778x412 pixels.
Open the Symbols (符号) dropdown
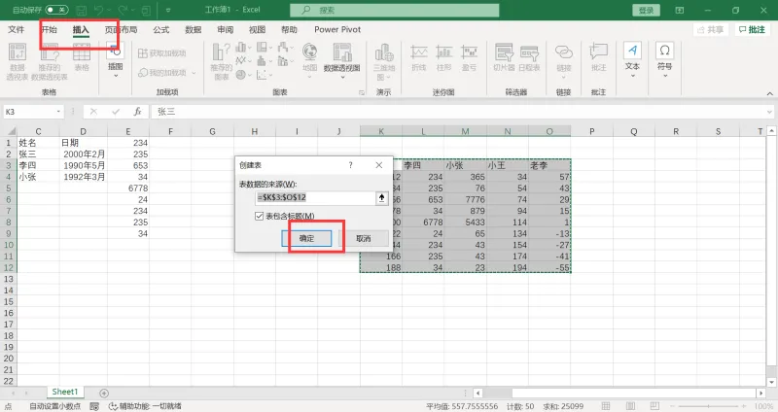coord(664,61)
